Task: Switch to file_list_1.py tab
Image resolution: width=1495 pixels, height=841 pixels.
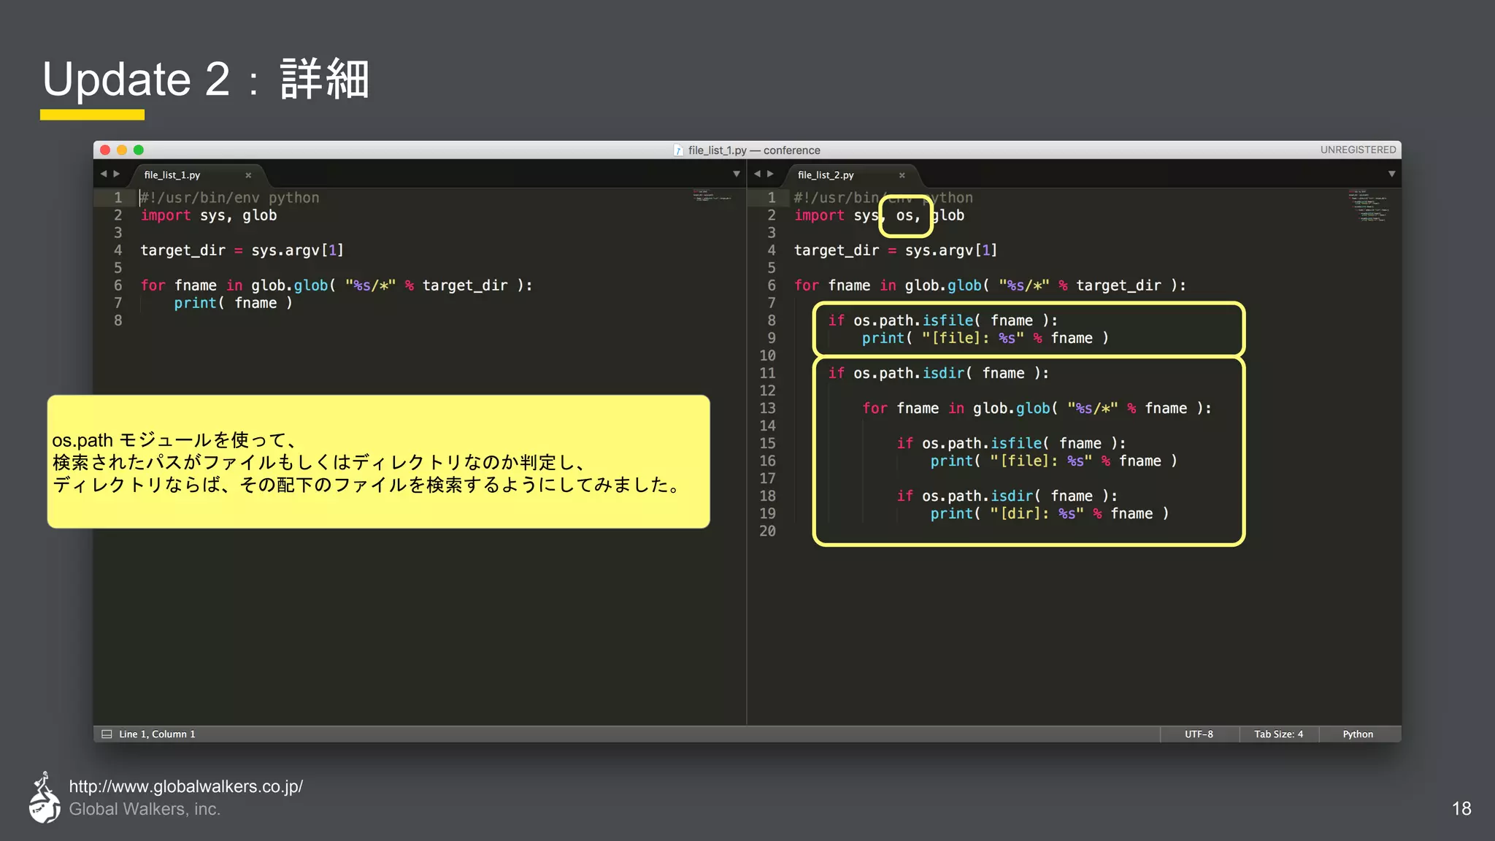Action: tap(172, 175)
